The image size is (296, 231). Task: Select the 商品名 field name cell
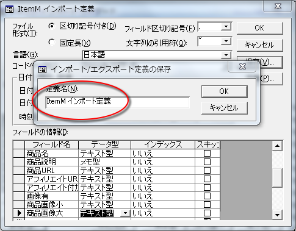[x=52, y=154]
